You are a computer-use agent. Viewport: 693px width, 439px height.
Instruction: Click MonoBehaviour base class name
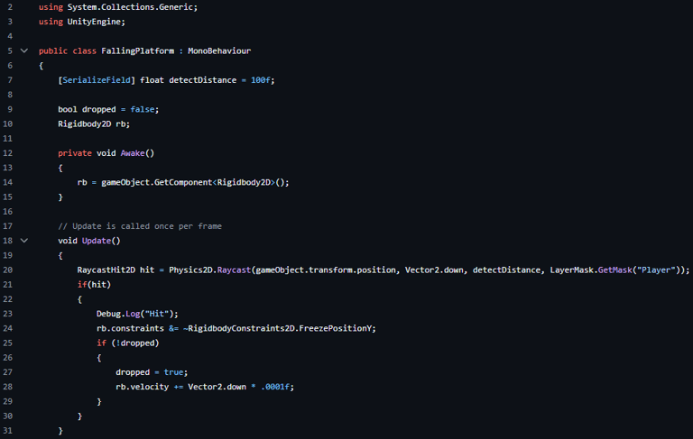point(219,50)
